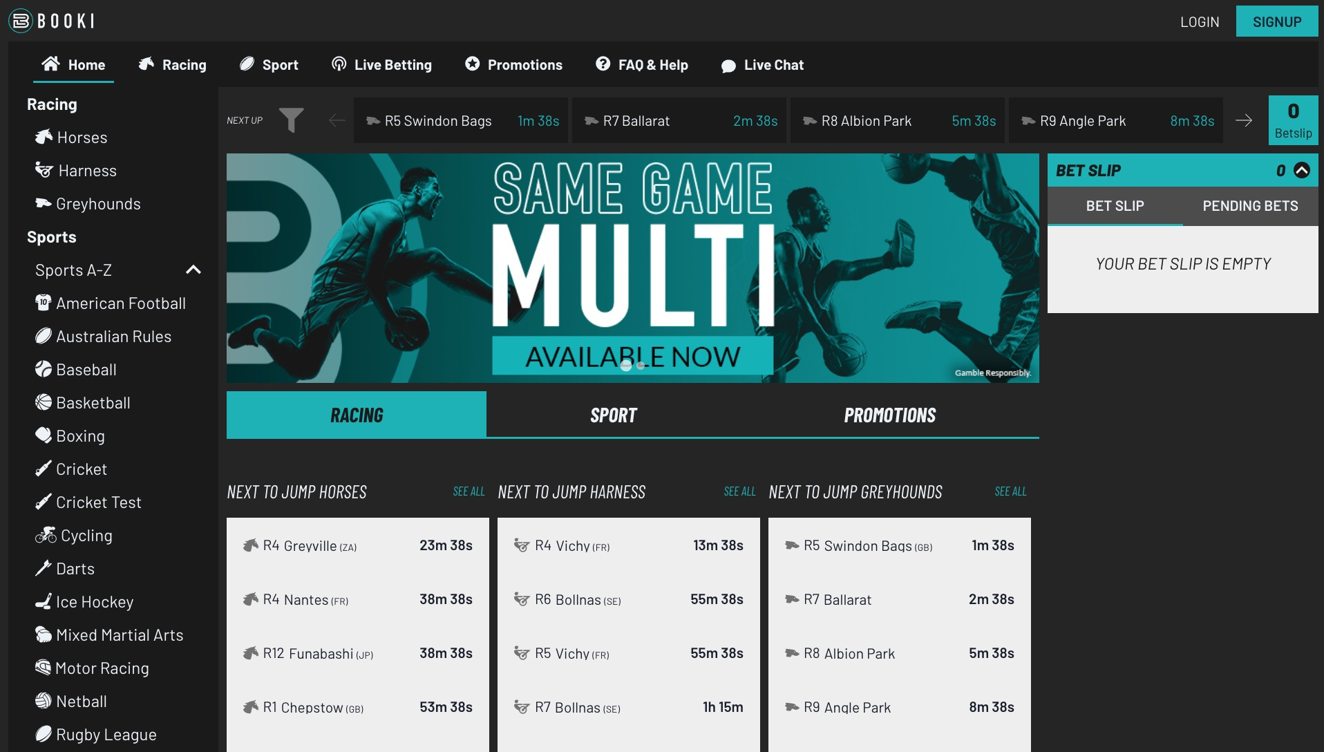This screenshot has width=1324, height=752.
Task: Click the Horses icon in sidebar
Action: point(44,137)
